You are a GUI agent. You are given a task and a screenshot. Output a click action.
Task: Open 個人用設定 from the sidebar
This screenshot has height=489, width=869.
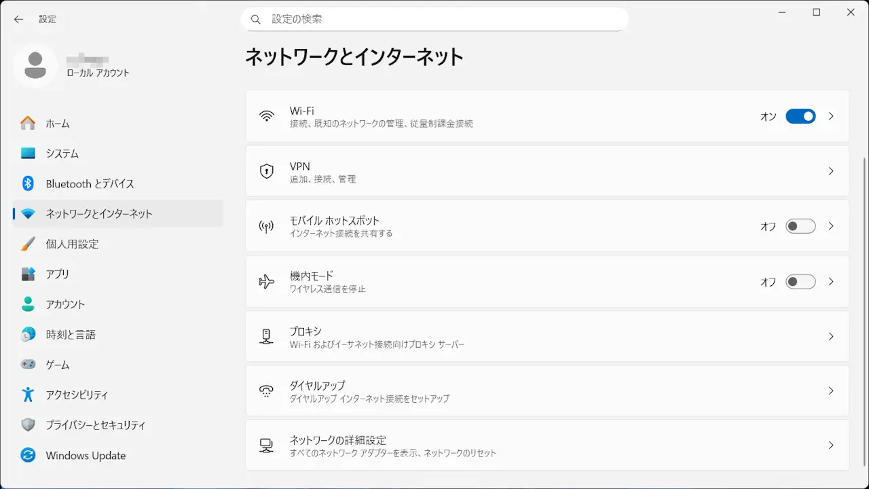[x=72, y=244]
